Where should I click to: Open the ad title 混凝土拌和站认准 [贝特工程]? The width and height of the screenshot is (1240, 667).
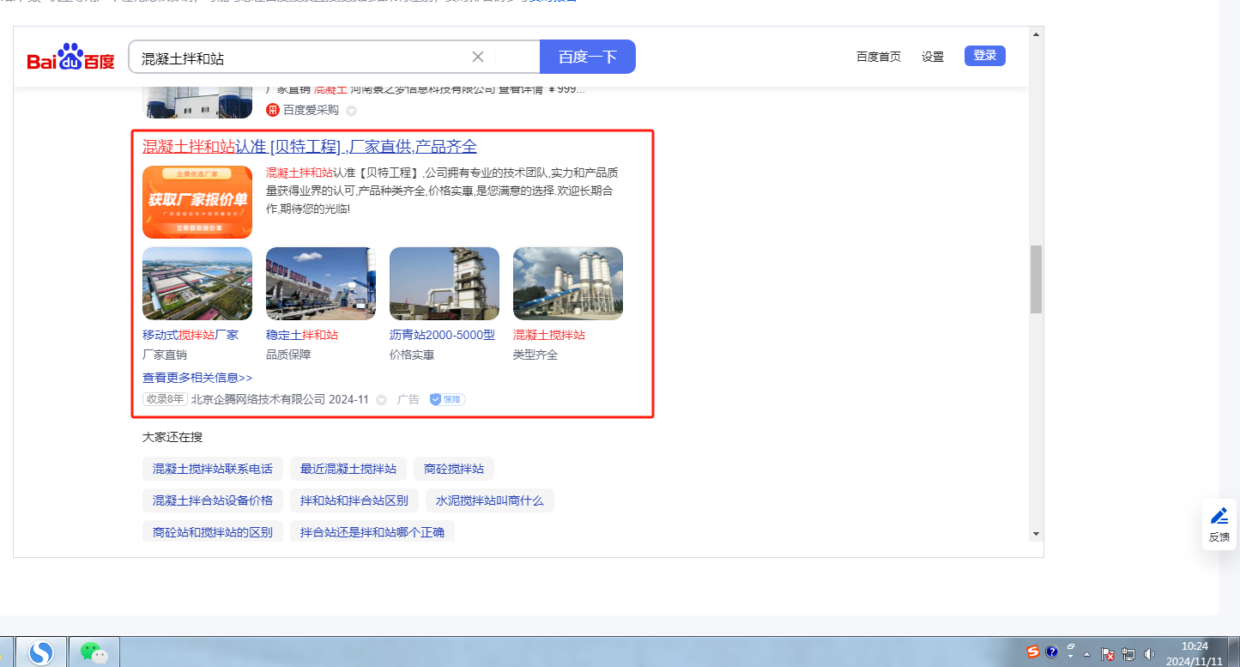point(310,147)
